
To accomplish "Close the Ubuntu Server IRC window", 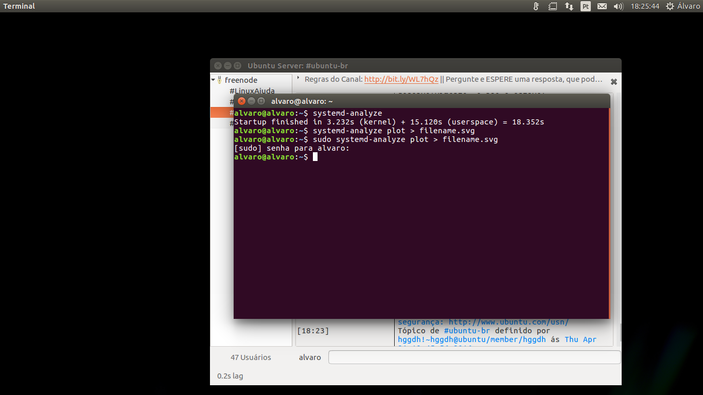I will [x=218, y=65].
